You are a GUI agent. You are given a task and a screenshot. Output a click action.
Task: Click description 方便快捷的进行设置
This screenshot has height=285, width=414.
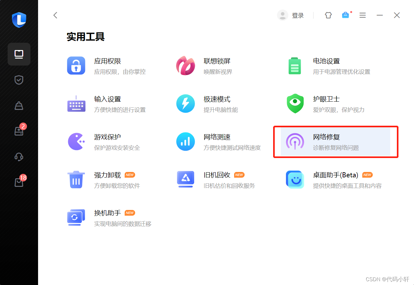[120, 110]
